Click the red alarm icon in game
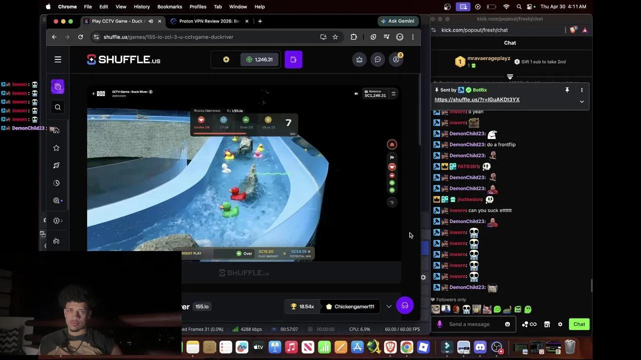 (392, 144)
